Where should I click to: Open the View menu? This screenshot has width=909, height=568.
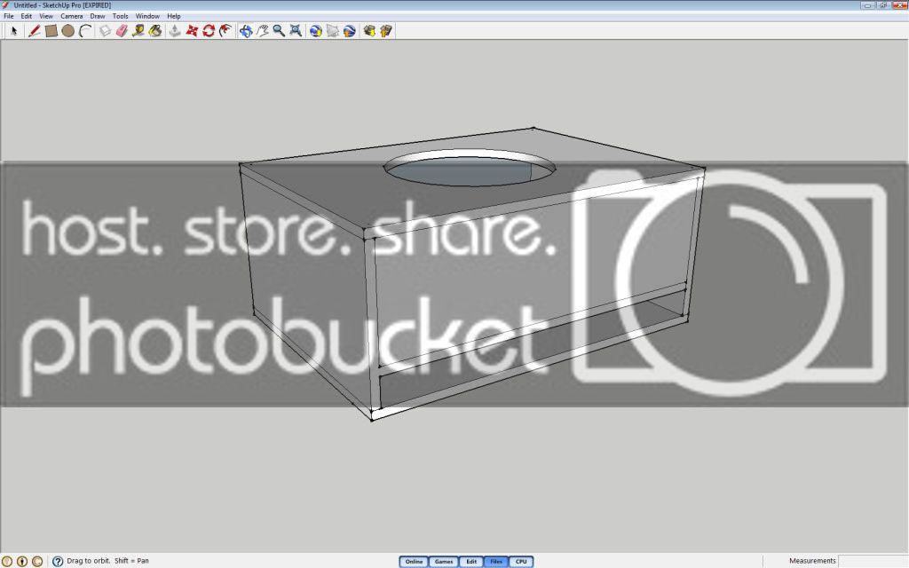point(46,16)
